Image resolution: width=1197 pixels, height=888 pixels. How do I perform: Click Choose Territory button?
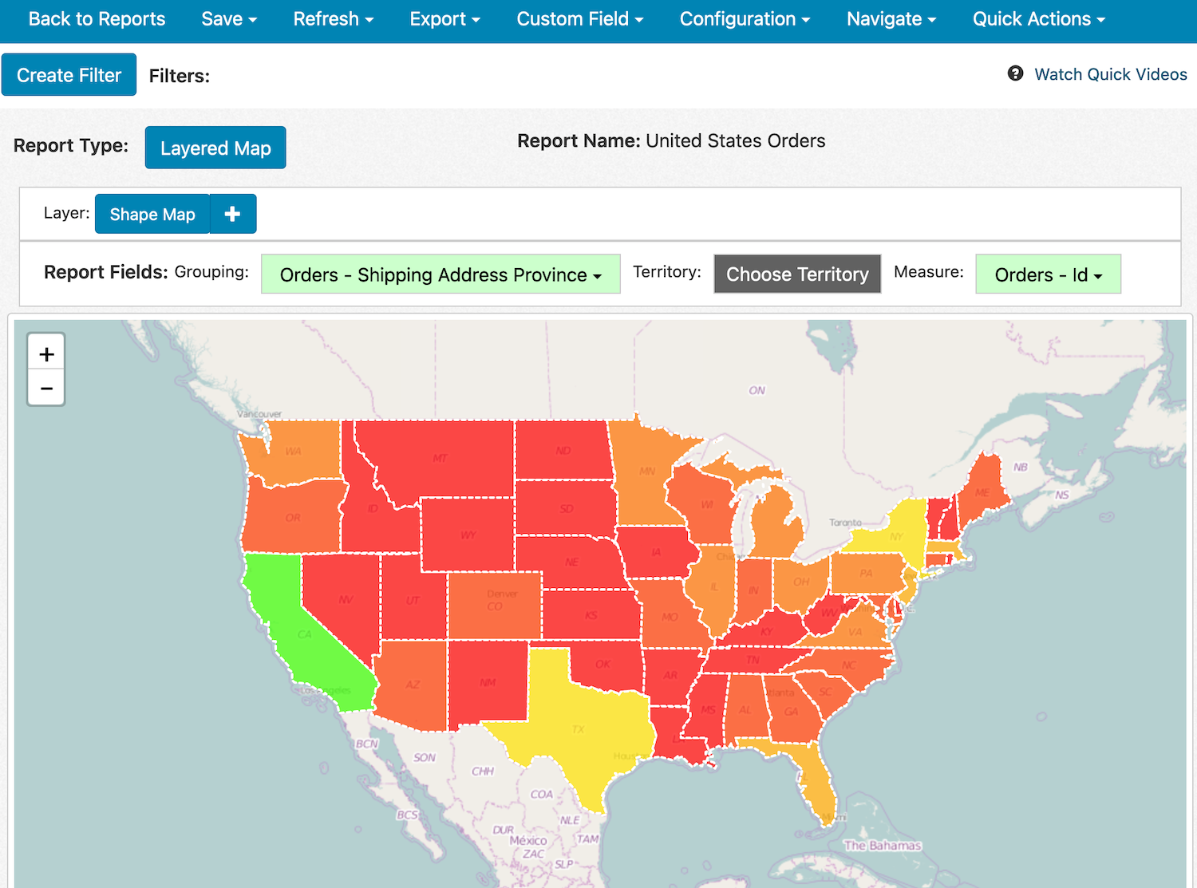coord(797,274)
